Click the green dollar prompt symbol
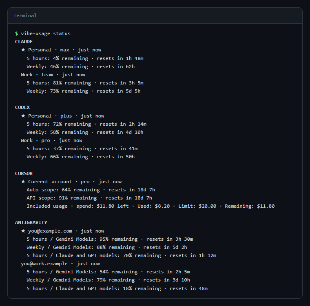The image size is (310, 306). [16, 33]
